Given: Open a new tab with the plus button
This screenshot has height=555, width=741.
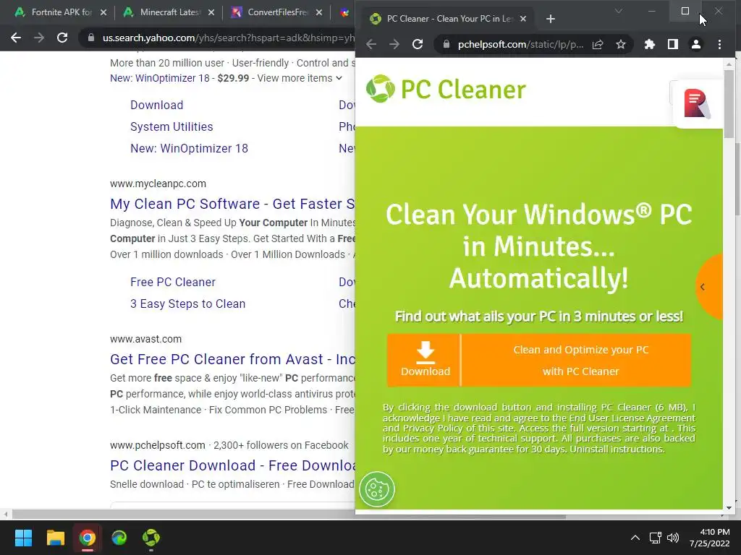Looking at the screenshot, I should [551, 19].
